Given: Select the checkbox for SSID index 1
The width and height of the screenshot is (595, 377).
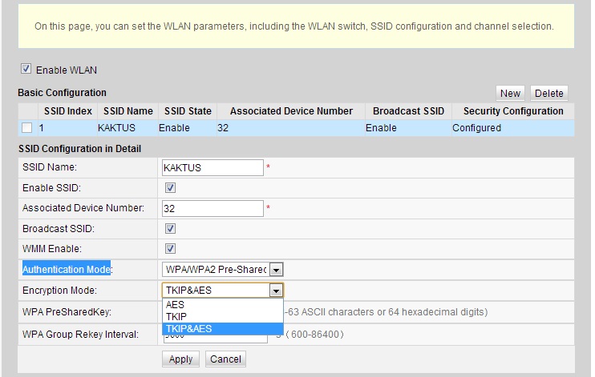Looking at the screenshot, I should coord(27,128).
